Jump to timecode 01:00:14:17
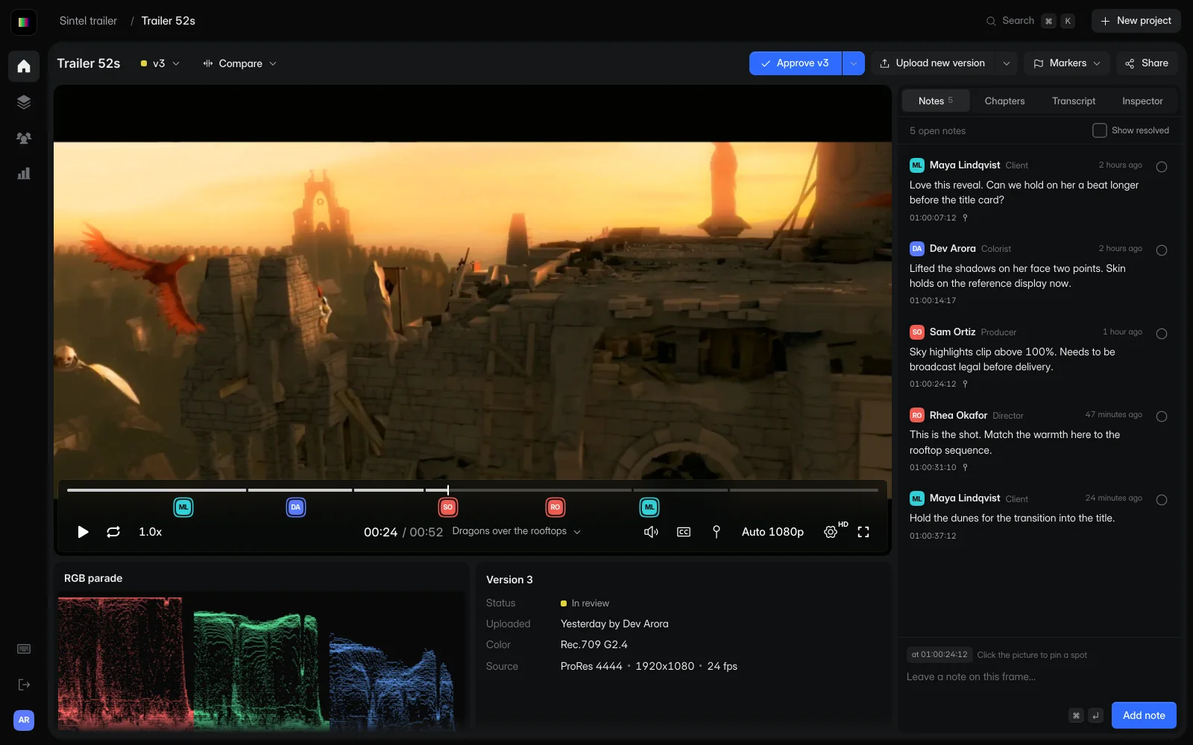The image size is (1193, 745). [933, 301]
